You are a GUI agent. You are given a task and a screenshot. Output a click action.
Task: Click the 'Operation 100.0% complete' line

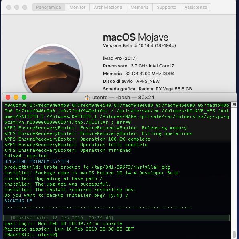(x=77, y=139)
